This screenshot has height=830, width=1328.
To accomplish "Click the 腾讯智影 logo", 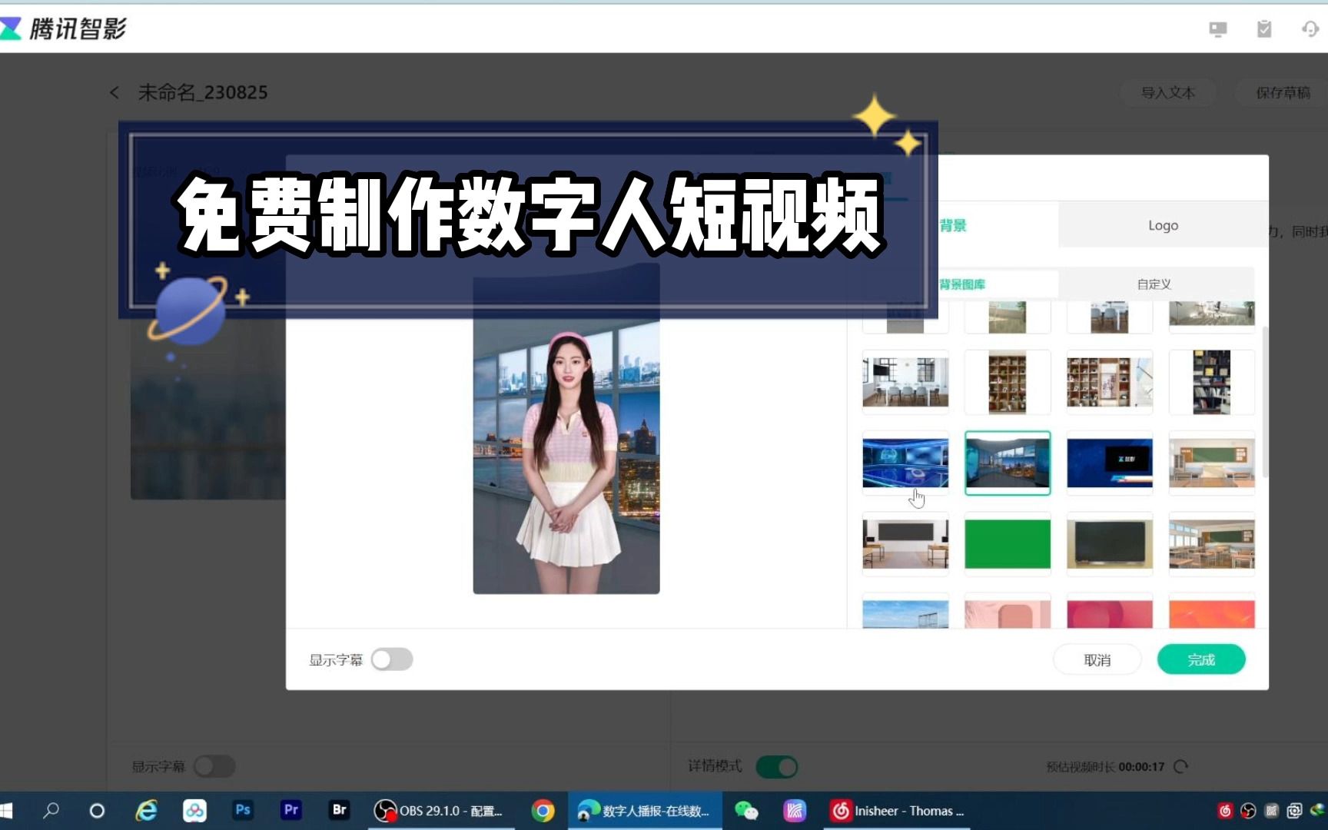I will pyautogui.click(x=64, y=28).
